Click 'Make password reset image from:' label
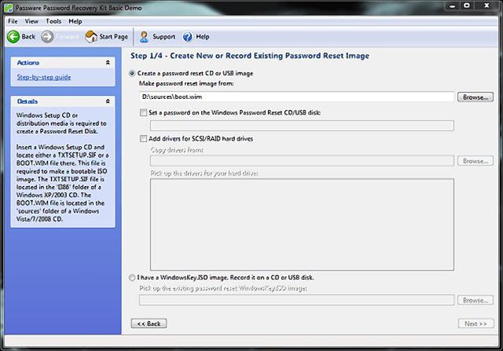 click(186, 83)
